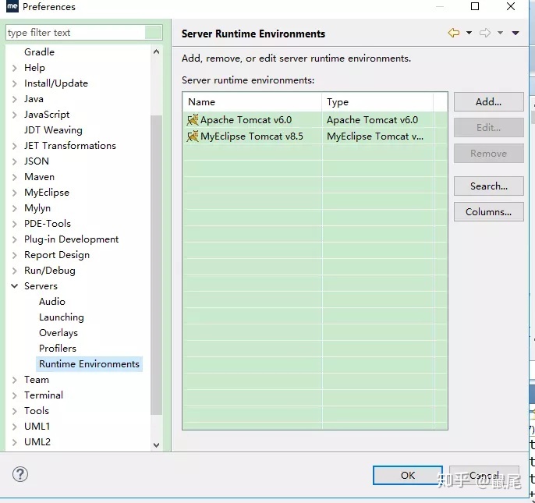Expand the PDE-Tools tree node

point(14,224)
